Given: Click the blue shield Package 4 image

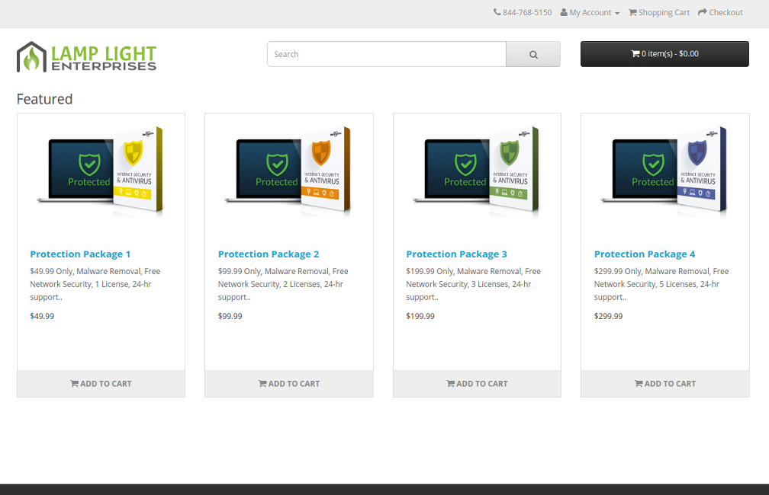Looking at the screenshot, I should click(665, 171).
